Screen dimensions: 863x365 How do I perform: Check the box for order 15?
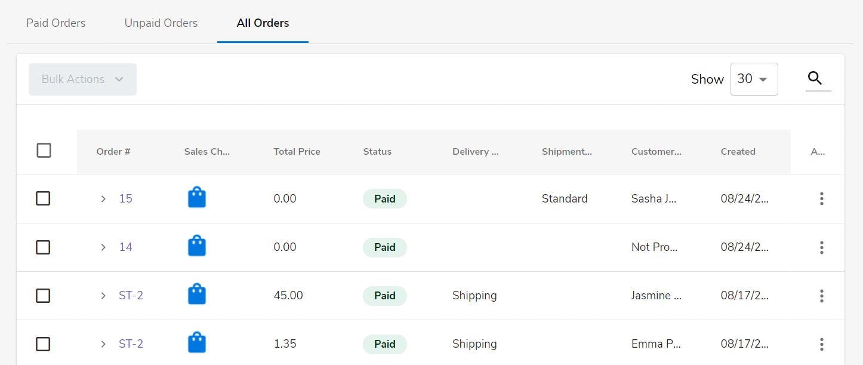[x=43, y=198]
